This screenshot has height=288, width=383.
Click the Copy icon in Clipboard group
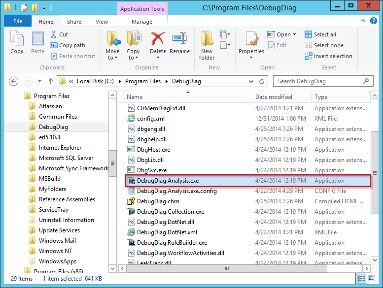coord(17,42)
